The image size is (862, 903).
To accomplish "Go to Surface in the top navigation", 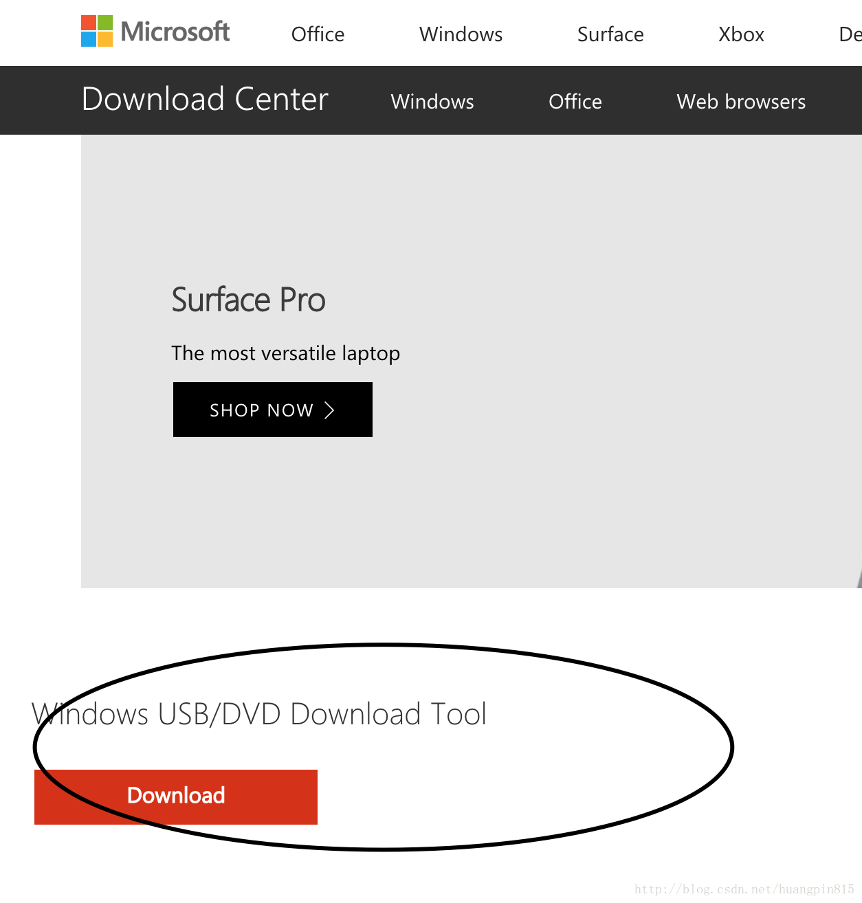I will click(610, 34).
